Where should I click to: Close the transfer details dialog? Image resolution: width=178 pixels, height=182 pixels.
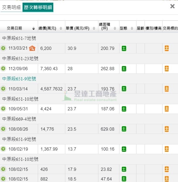point(172,6)
